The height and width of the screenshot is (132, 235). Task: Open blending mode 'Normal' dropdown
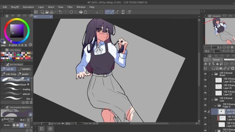217,59
